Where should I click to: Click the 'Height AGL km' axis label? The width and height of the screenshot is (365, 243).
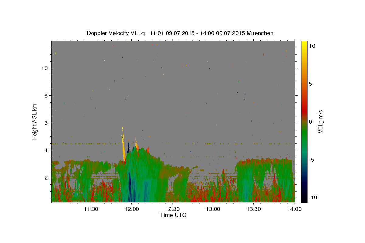click(x=35, y=122)
